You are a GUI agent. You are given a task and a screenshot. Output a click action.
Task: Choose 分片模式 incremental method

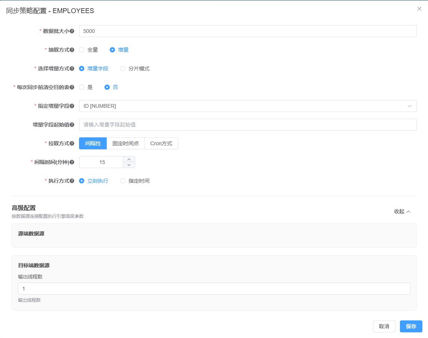pyautogui.click(x=135, y=68)
